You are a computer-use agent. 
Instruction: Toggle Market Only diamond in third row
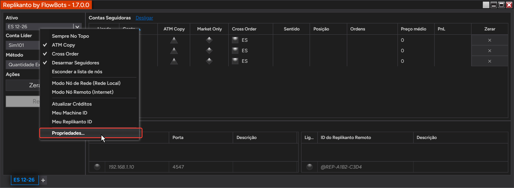209,61
